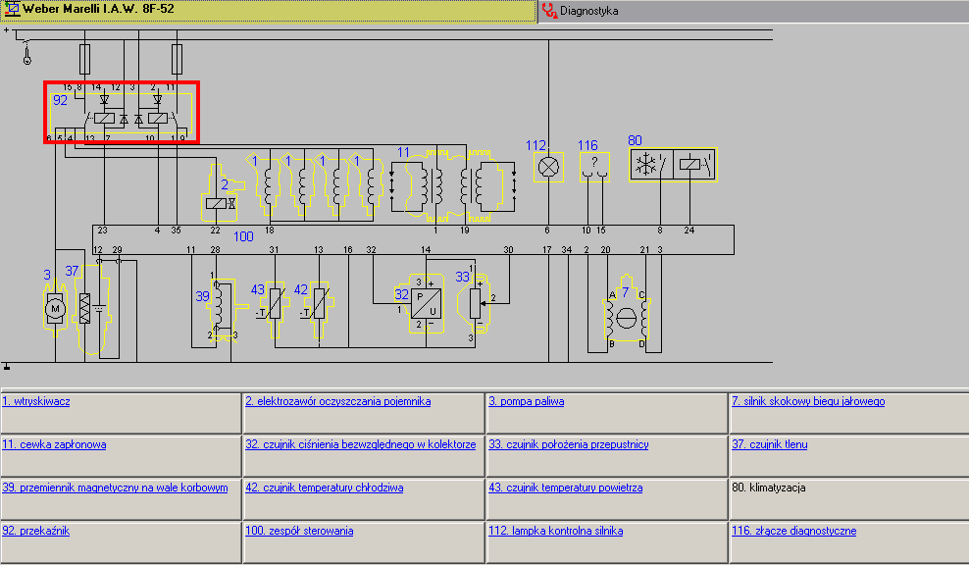The width and height of the screenshot is (969, 565).
Task: Click the relay symbol 92 in the diagram
Action: 122,113
